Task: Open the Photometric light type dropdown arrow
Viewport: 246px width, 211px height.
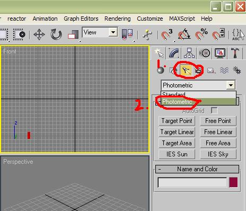Action: 231,85
